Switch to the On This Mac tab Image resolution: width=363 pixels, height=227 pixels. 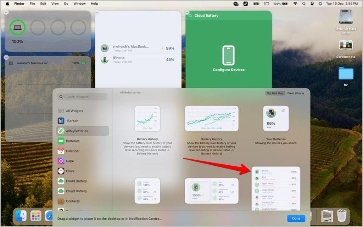[x=275, y=93]
